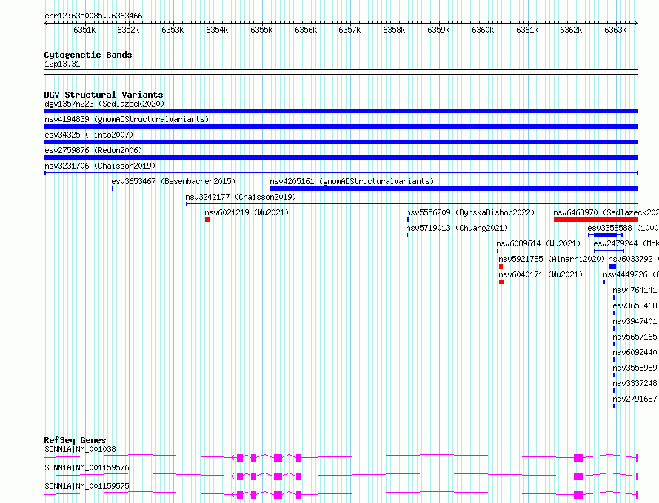
Task: Open the SCNN1A|NM_001159576 transcript label
Action: coord(87,467)
